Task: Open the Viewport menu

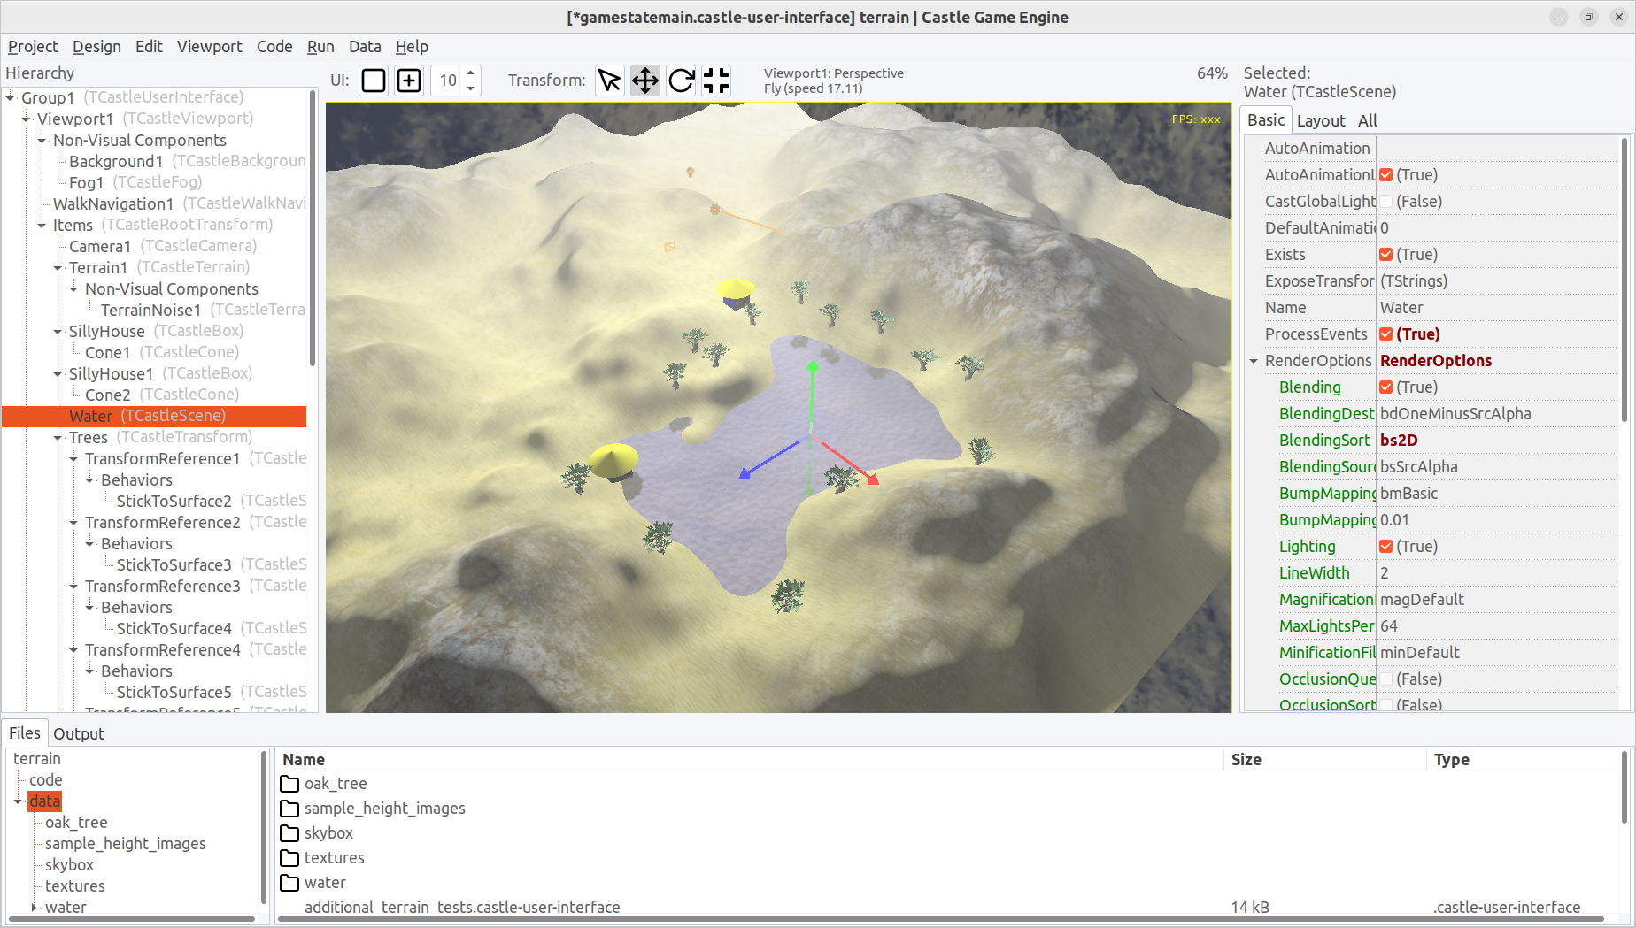Action: click(x=209, y=46)
